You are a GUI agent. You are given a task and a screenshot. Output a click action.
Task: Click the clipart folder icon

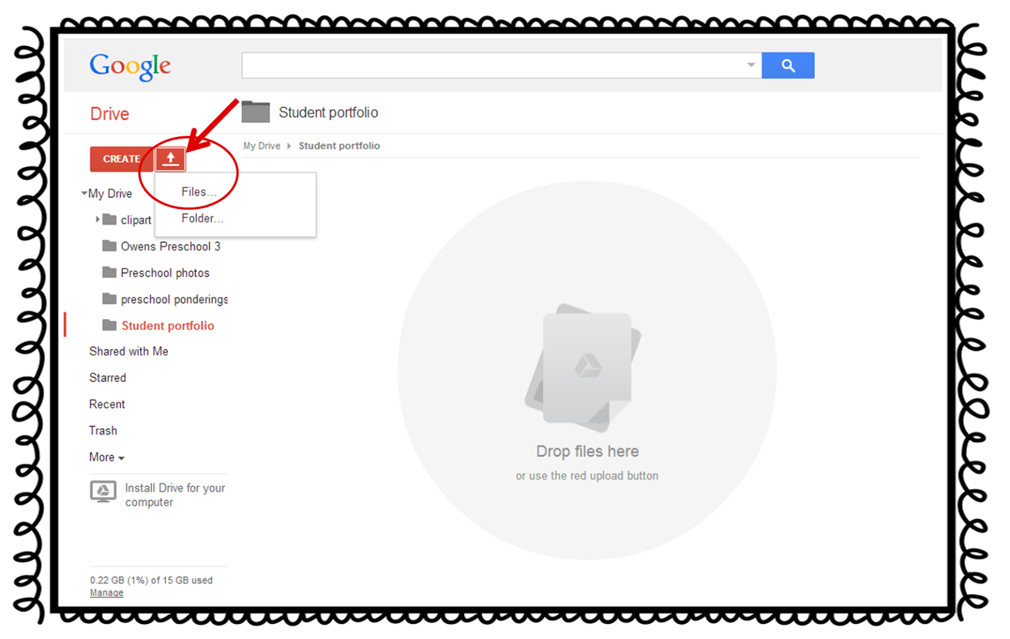(x=110, y=219)
